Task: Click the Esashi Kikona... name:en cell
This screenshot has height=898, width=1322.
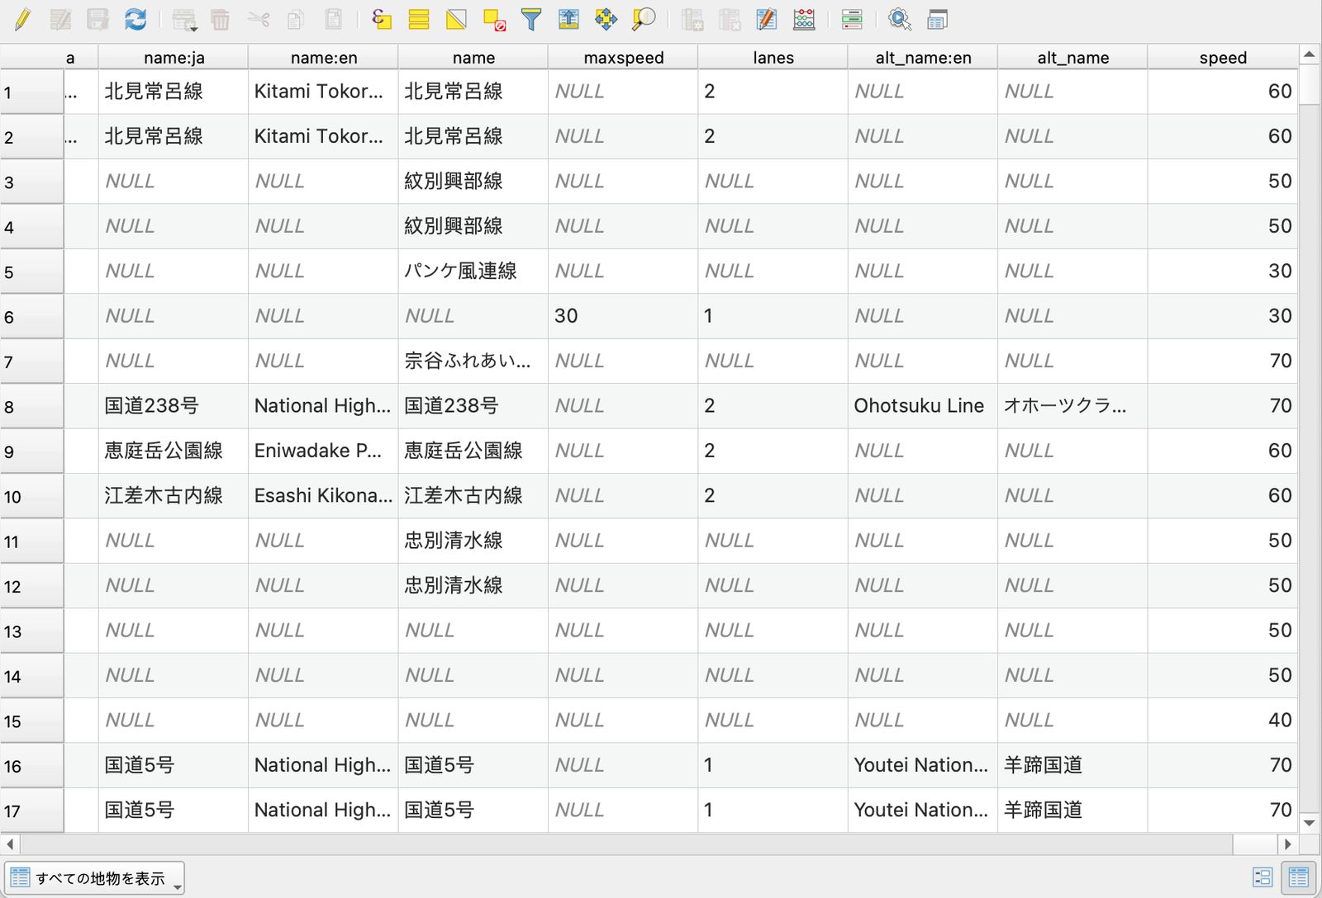Action: [x=323, y=495]
